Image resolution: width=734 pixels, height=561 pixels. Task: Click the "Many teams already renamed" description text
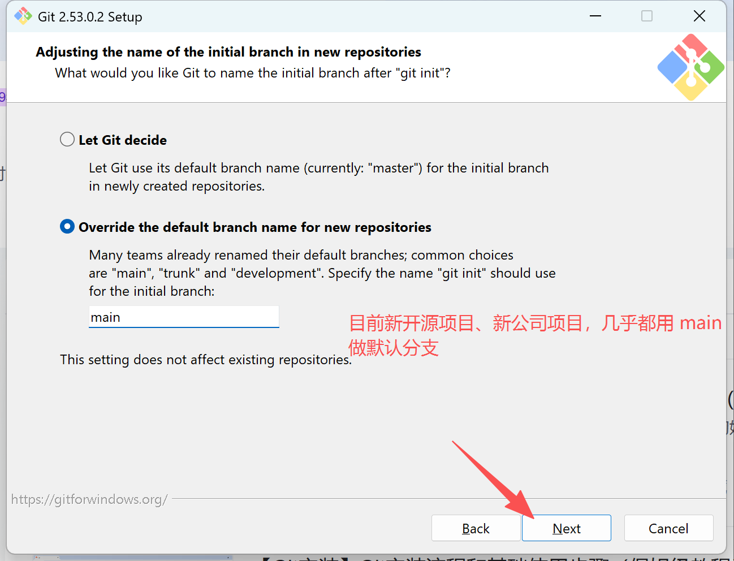[x=322, y=273]
